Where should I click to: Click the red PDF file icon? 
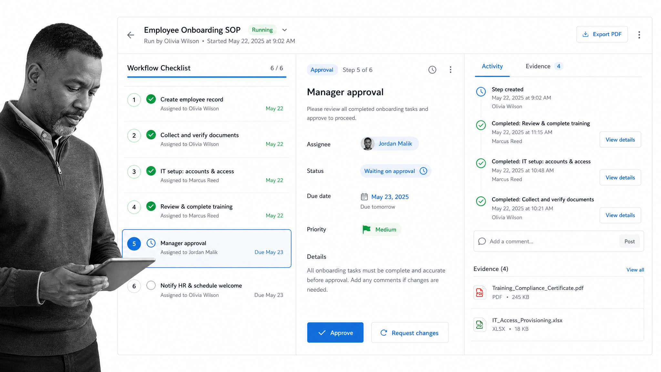click(x=480, y=292)
